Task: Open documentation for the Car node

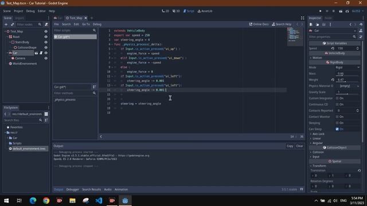Action: 361,30
